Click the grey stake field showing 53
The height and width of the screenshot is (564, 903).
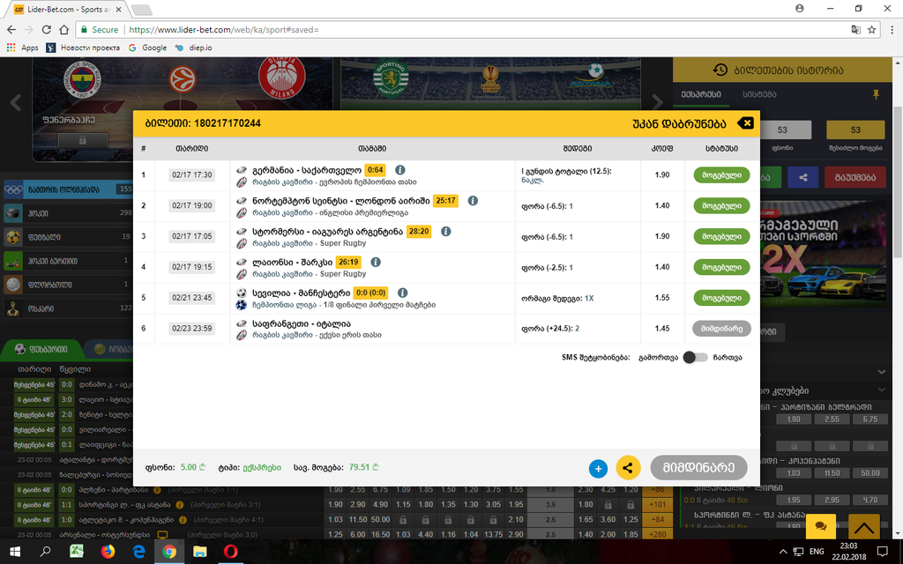(x=782, y=130)
